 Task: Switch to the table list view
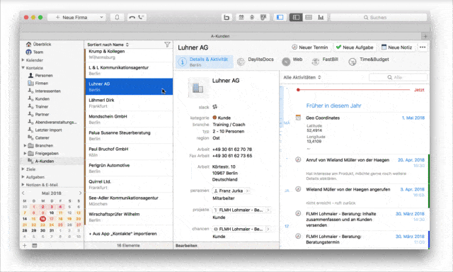(309, 17)
